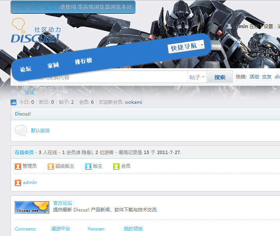Click the user avatar icon in header
The image size is (280, 236).
(x=229, y=26)
